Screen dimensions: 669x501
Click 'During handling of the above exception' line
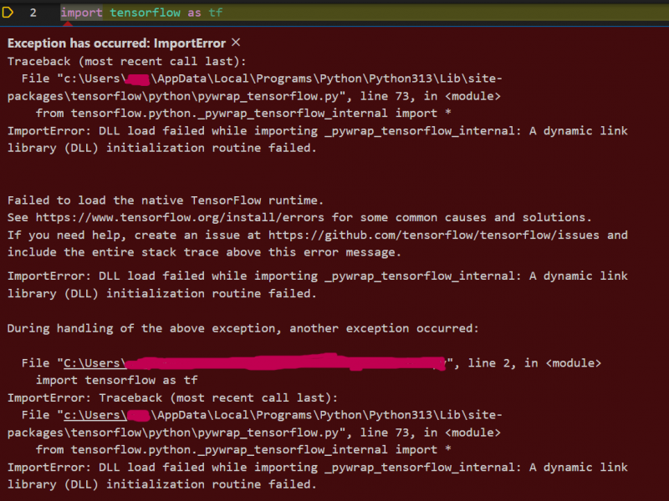point(243,328)
